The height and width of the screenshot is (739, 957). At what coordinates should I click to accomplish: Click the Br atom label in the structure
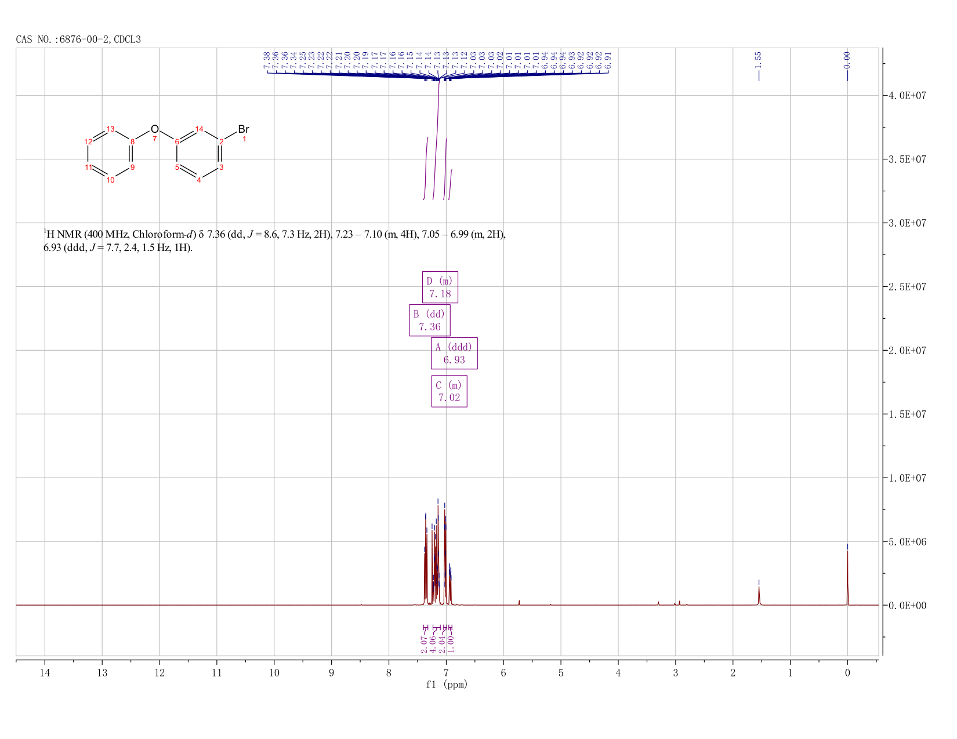click(x=244, y=129)
